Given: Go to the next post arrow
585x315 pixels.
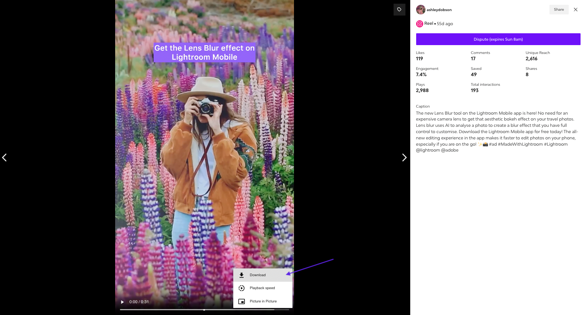Looking at the screenshot, I should click(x=404, y=157).
